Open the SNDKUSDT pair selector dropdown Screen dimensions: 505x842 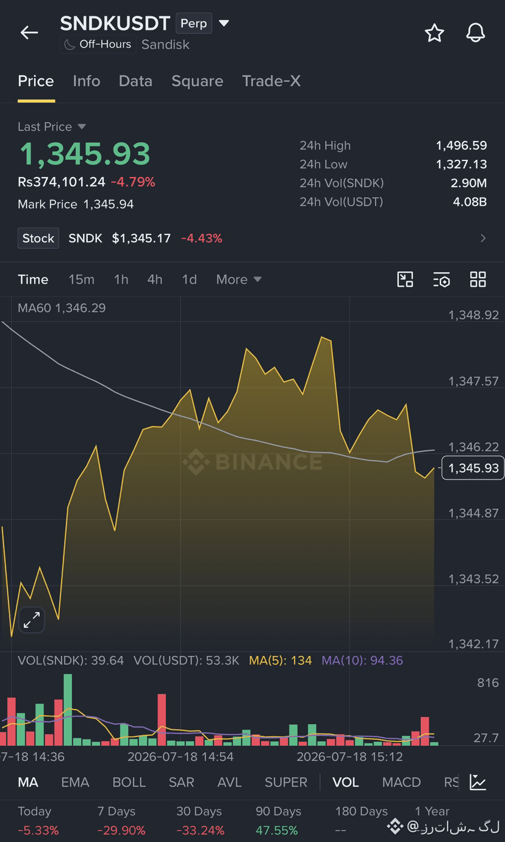pos(224,23)
